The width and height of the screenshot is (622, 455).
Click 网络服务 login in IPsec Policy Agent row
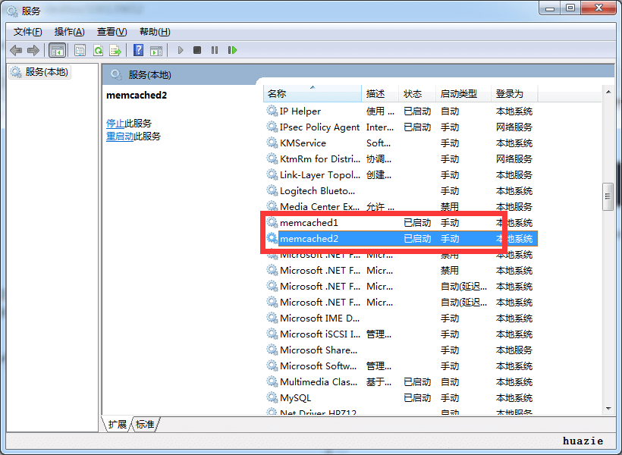pyautogui.click(x=514, y=127)
